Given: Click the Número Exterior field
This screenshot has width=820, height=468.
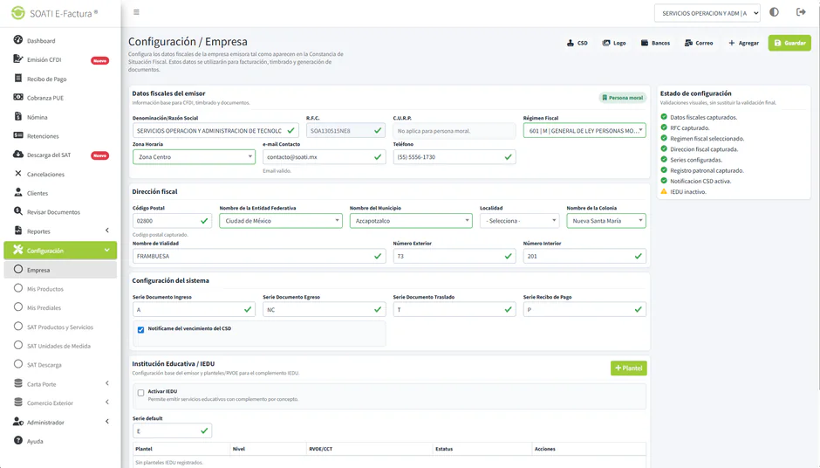Looking at the screenshot, I should [454, 256].
